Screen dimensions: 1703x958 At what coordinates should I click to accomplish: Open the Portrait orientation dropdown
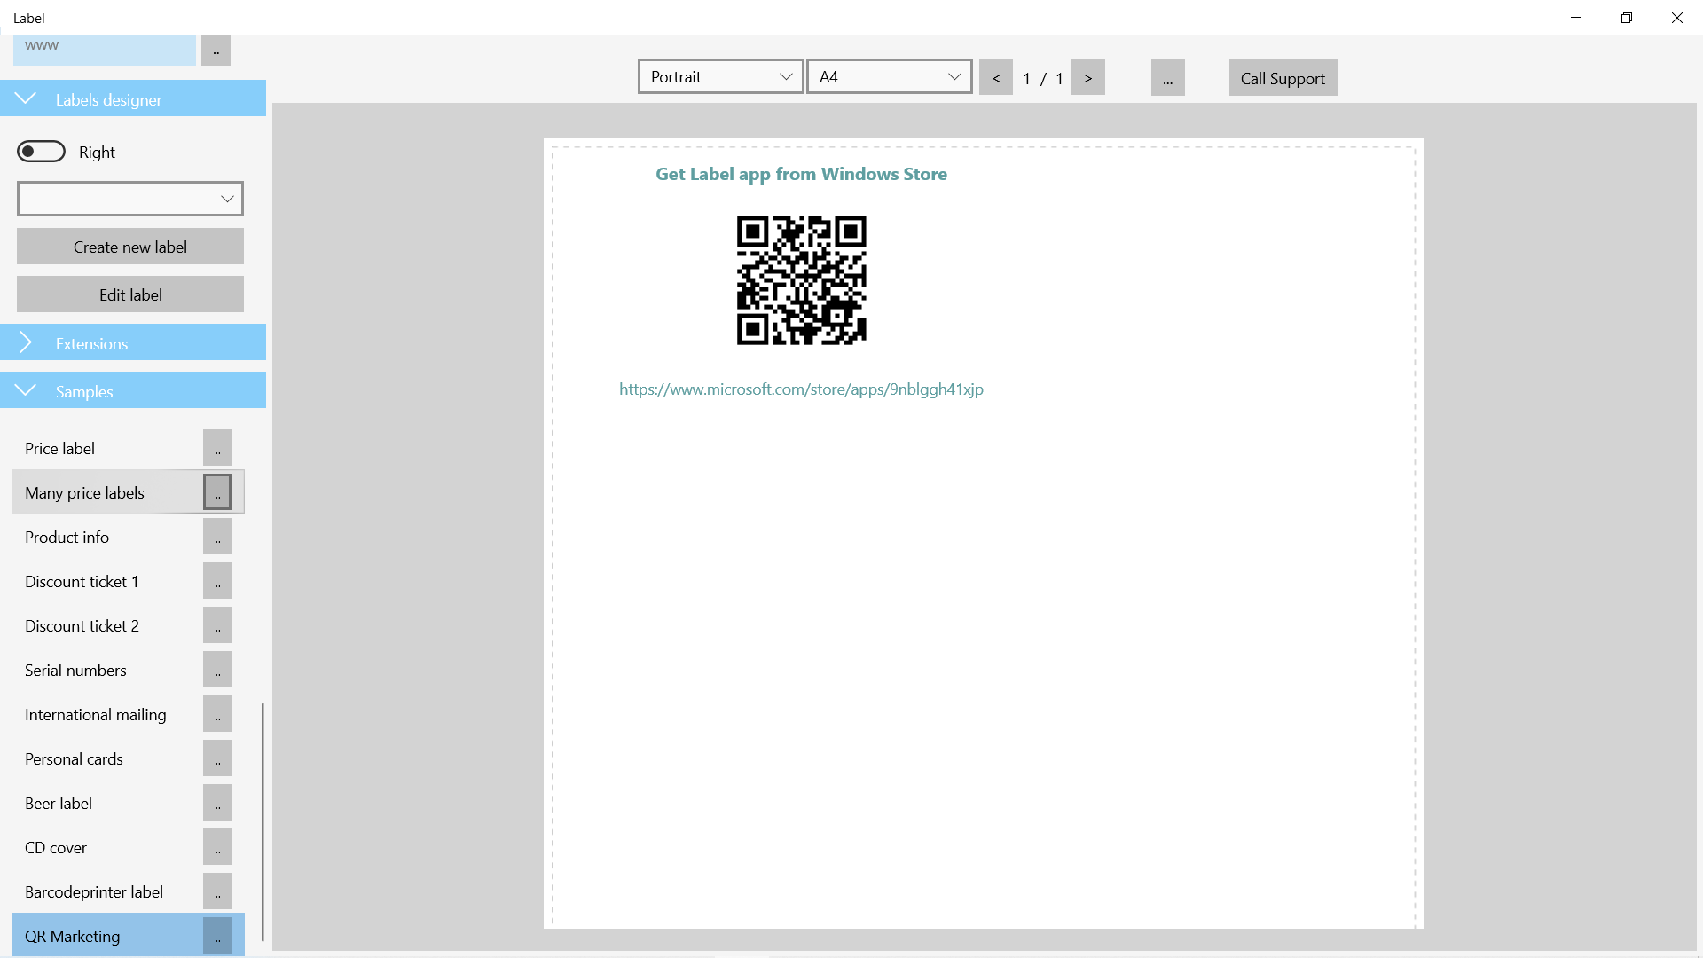click(719, 76)
